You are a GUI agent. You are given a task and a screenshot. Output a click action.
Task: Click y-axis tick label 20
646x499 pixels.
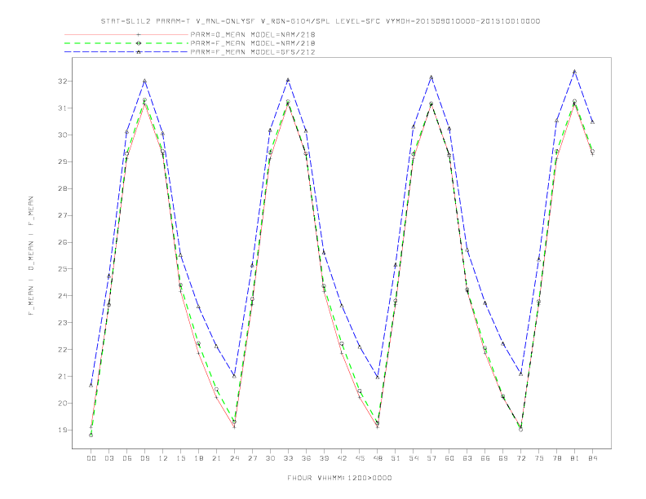pos(62,403)
